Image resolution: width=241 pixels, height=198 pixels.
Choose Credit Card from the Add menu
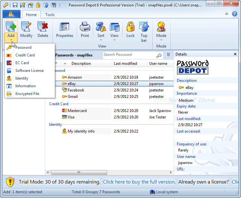(x=30, y=55)
